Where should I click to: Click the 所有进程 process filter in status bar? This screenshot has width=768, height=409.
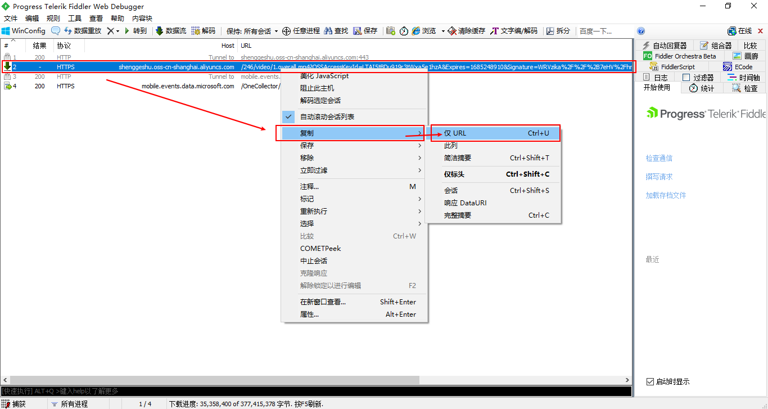coord(69,404)
